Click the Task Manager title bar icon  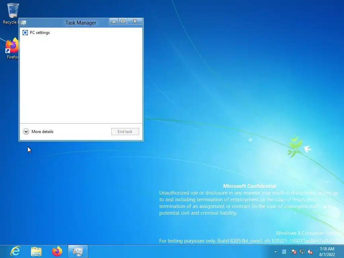coord(24,23)
